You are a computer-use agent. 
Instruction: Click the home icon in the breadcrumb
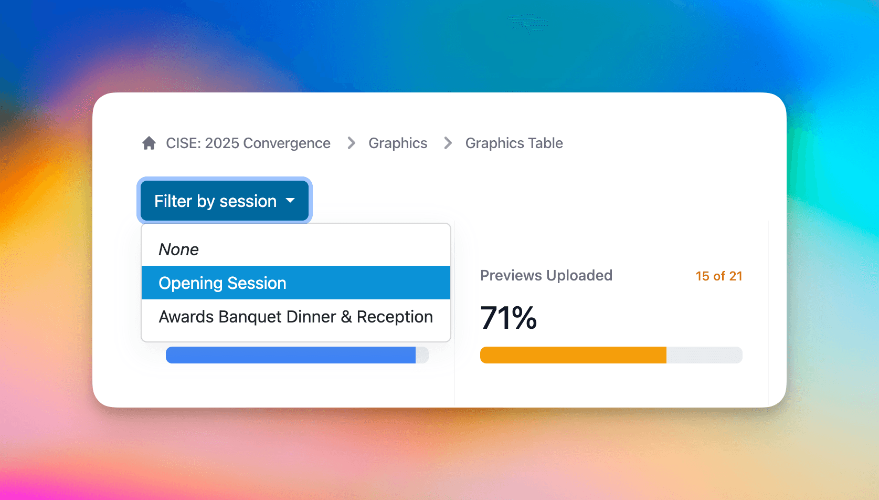(149, 143)
